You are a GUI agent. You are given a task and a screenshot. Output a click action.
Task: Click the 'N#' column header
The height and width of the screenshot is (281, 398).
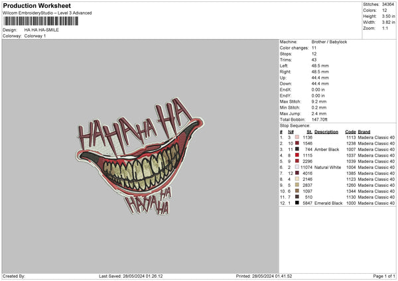click(x=291, y=132)
